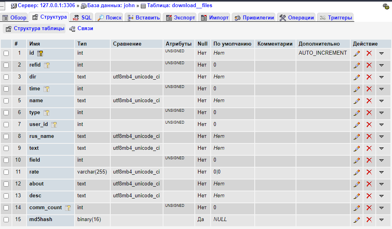Click the varchar(255) type cell
The image size is (392, 229).
point(92,172)
